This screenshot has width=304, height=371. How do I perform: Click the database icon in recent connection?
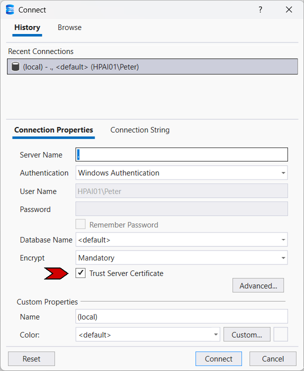(x=15, y=66)
